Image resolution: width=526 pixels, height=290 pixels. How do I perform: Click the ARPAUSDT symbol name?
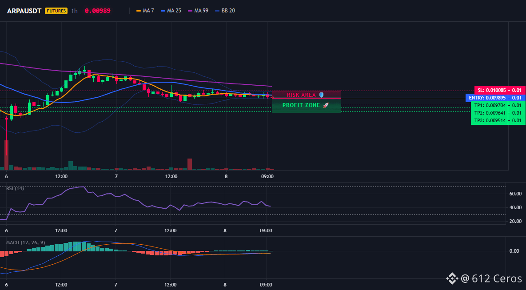click(x=24, y=11)
